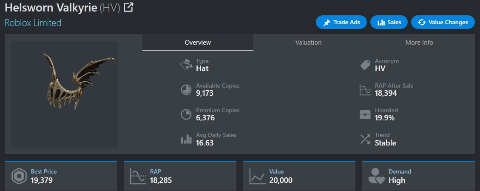This screenshot has height=191, width=480.
Task: Click the RAP After Sale value 18,394
Action: (x=386, y=93)
